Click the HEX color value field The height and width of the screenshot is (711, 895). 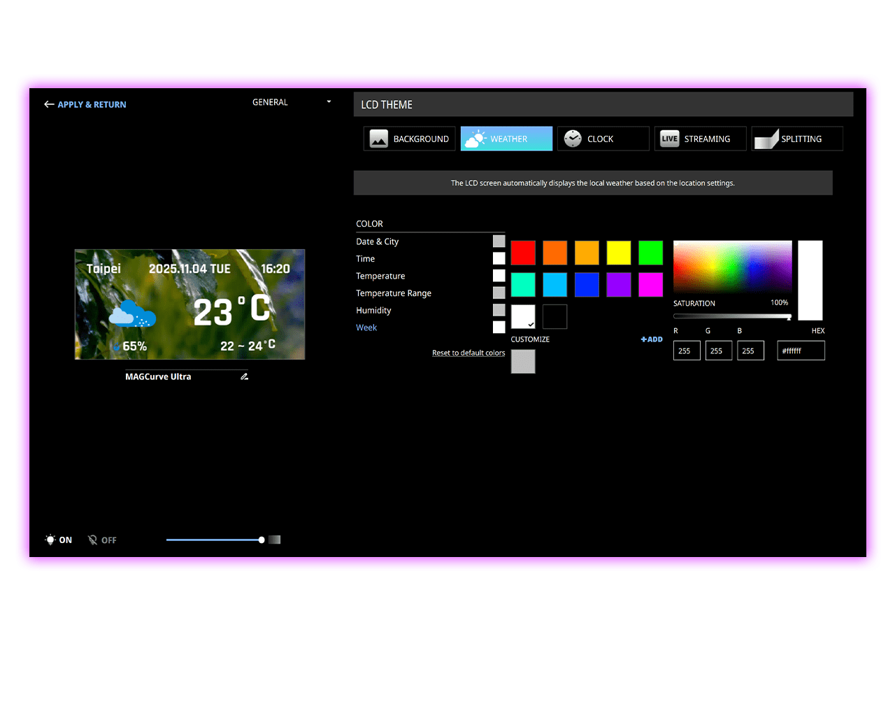[x=801, y=351]
